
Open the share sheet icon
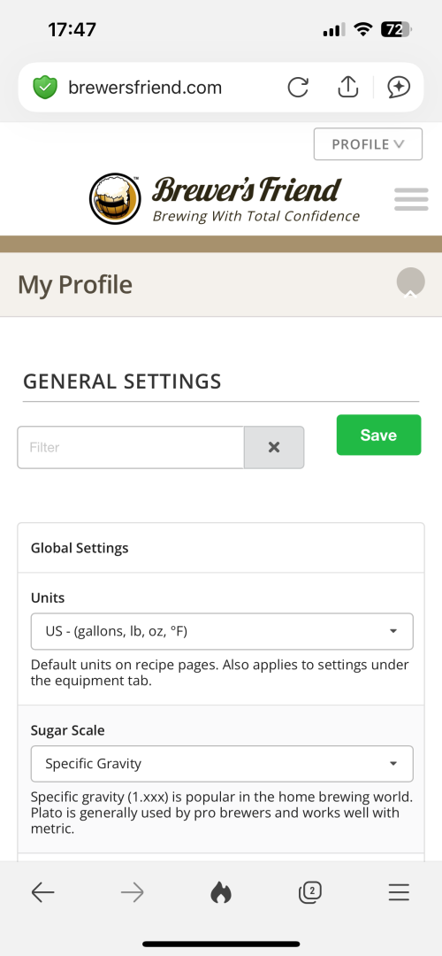[x=347, y=87]
